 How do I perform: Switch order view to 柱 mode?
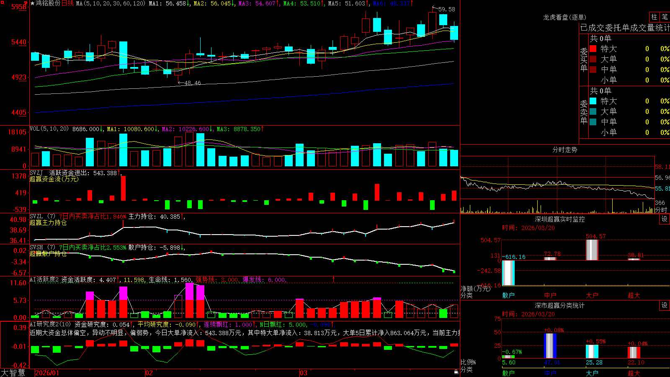click(654, 17)
